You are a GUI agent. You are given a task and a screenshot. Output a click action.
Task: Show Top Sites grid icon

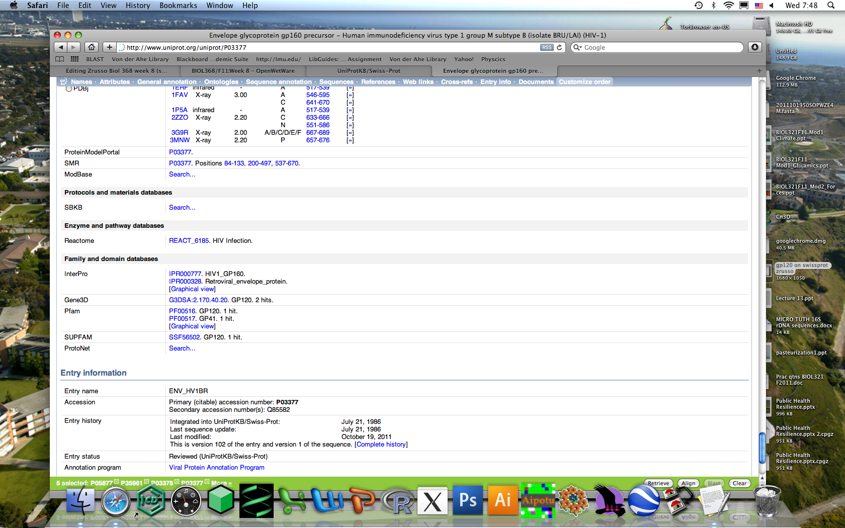point(74,59)
